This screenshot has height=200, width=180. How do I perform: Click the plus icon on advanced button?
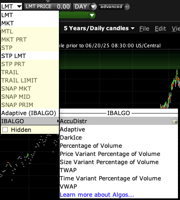pyautogui.click(x=126, y=7)
